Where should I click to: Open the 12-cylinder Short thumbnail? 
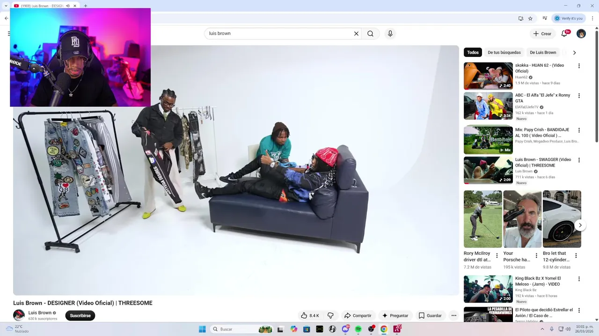pos(562,219)
